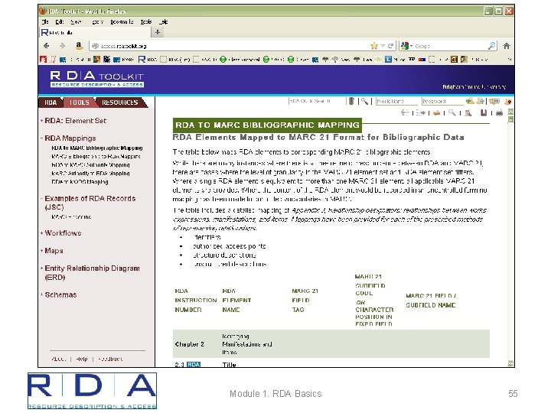Image resolution: width=551 pixels, height=413 pixels.
Task: Run the search with the Google magnifier icon
Action: [x=491, y=46]
